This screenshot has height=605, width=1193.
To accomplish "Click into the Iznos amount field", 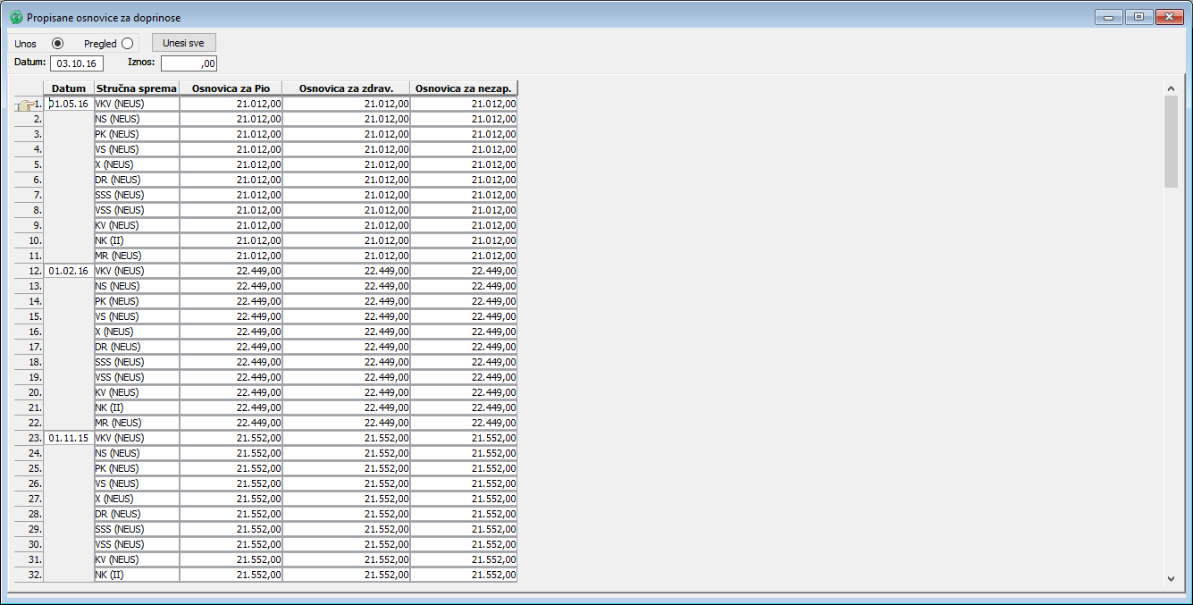I will (189, 63).
